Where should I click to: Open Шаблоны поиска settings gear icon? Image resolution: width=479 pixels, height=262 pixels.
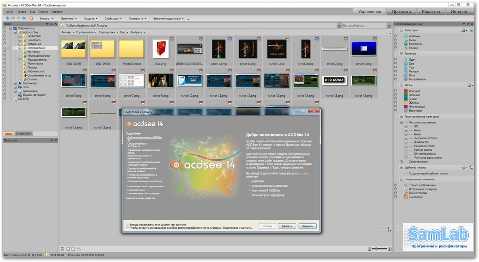464,168
